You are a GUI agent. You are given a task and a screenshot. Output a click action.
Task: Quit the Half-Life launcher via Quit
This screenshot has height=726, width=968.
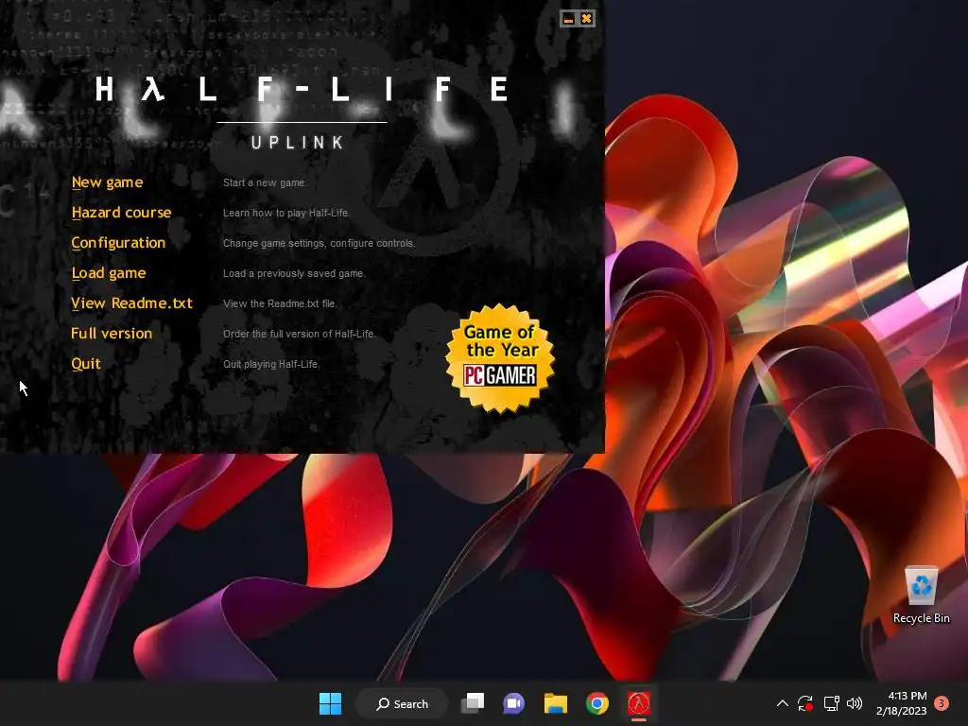click(x=86, y=364)
